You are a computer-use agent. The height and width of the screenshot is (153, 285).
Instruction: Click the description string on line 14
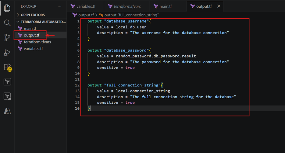183,97
